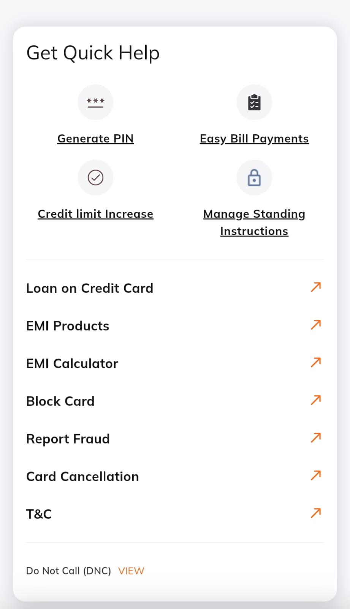Click the arrow icon beside Report Fraud

coord(316,438)
